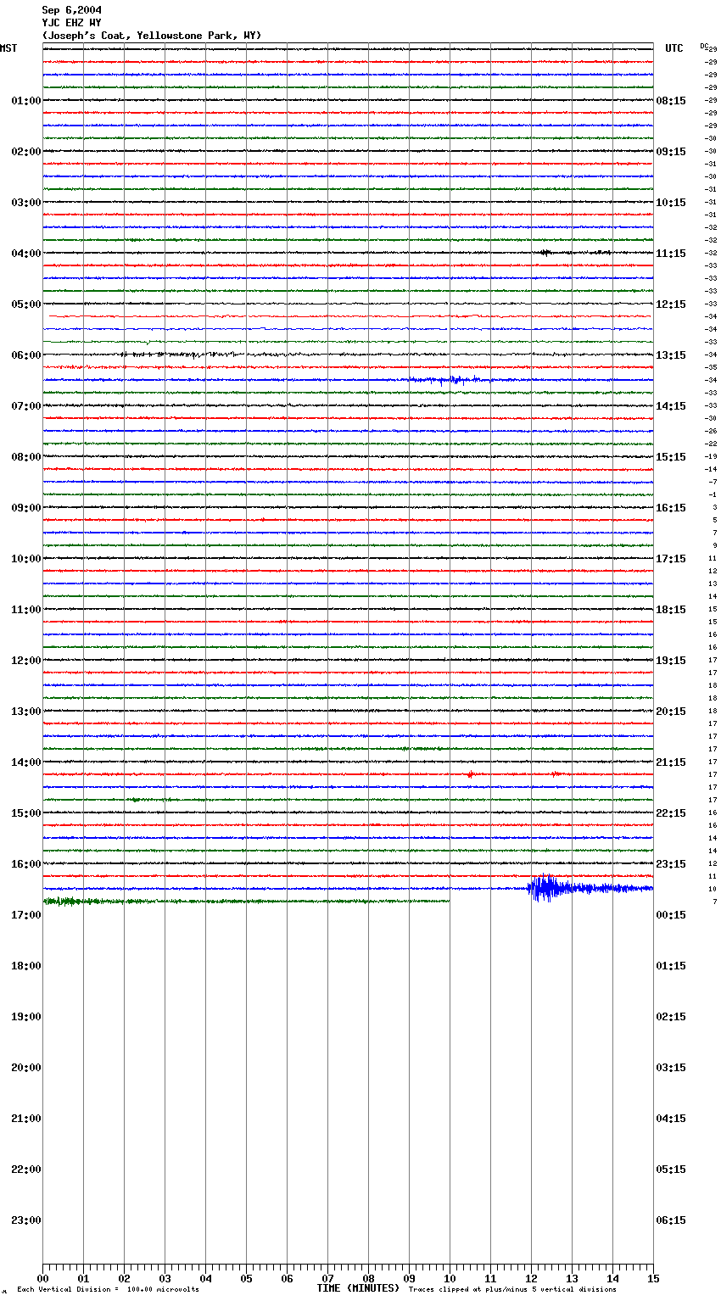
Task: Click the '19:00' MST hour label
Action: pyautogui.click(x=26, y=1017)
